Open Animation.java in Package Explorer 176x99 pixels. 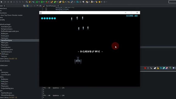[6, 27]
